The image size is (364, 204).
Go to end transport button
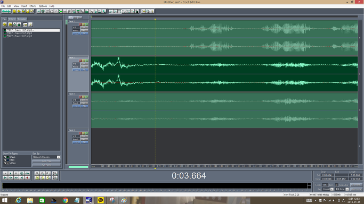point(22,177)
